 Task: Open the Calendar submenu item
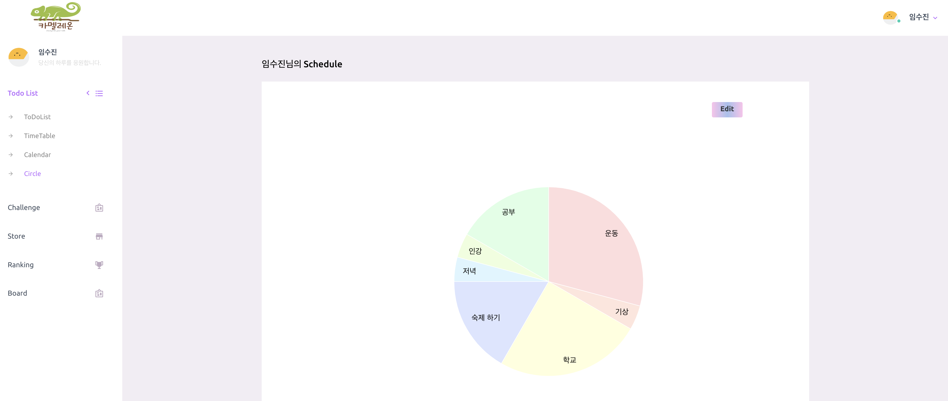(x=37, y=155)
